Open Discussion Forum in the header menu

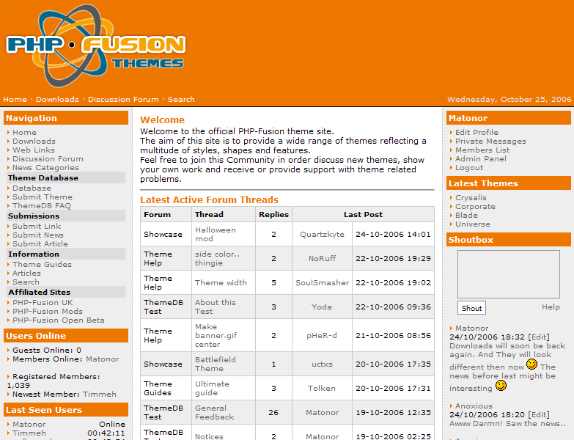[x=123, y=99]
